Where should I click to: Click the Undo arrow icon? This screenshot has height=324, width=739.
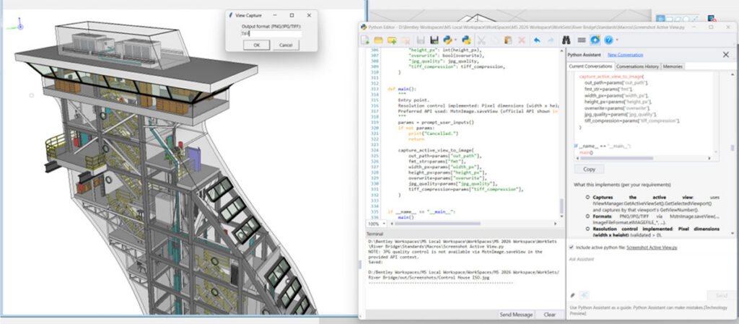(x=536, y=40)
